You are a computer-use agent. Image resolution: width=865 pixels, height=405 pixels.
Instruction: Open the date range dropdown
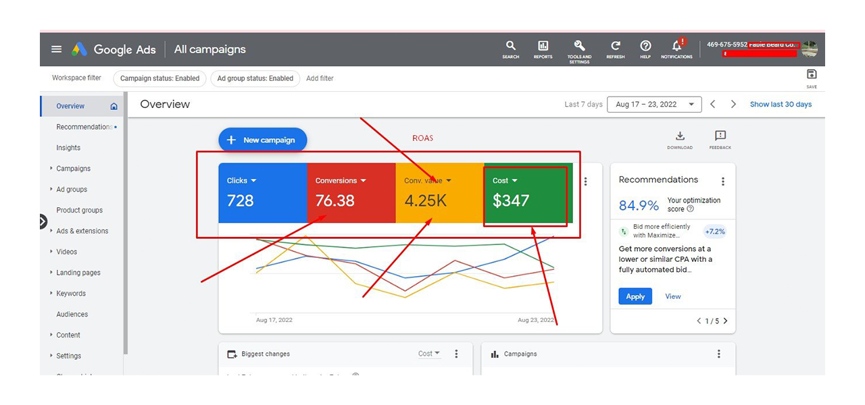(654, 105)
